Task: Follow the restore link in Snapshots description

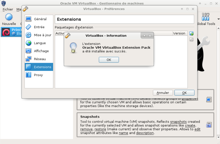Action: click(100, 129)
